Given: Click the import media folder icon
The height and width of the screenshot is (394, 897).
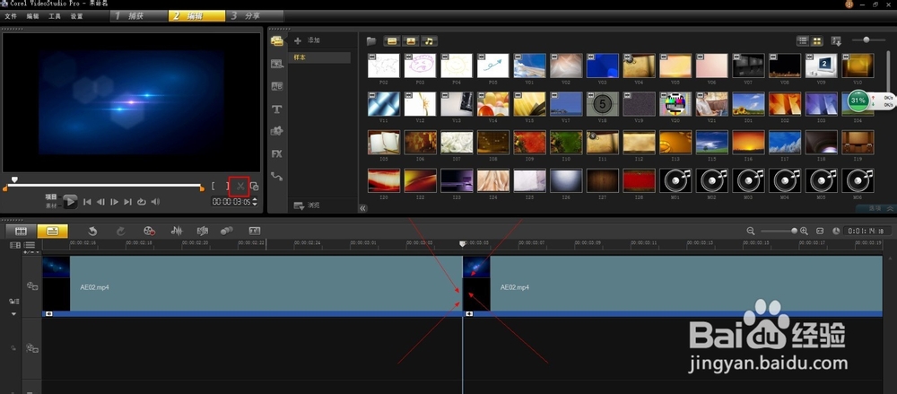Looking at the screenshot, I should coord(371,40).
